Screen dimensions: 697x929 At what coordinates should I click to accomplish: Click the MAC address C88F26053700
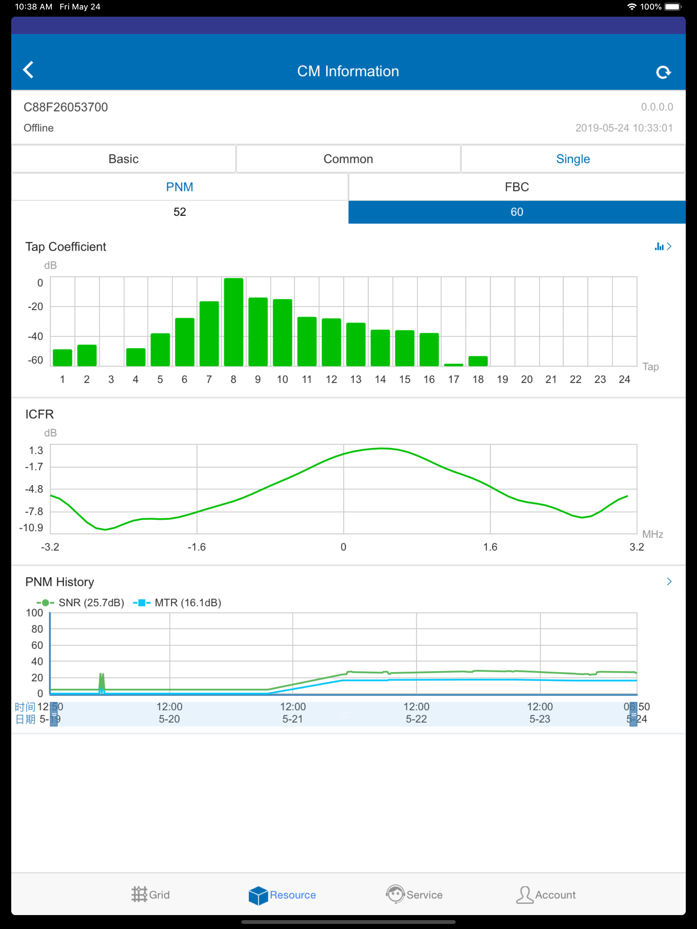point(66,107)
